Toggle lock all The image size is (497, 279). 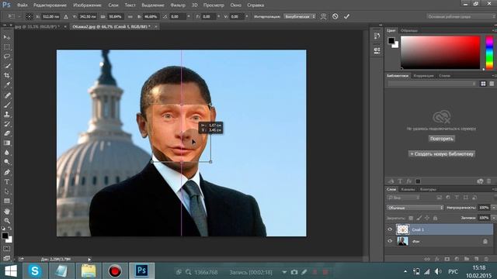click(x=435, y=218)
